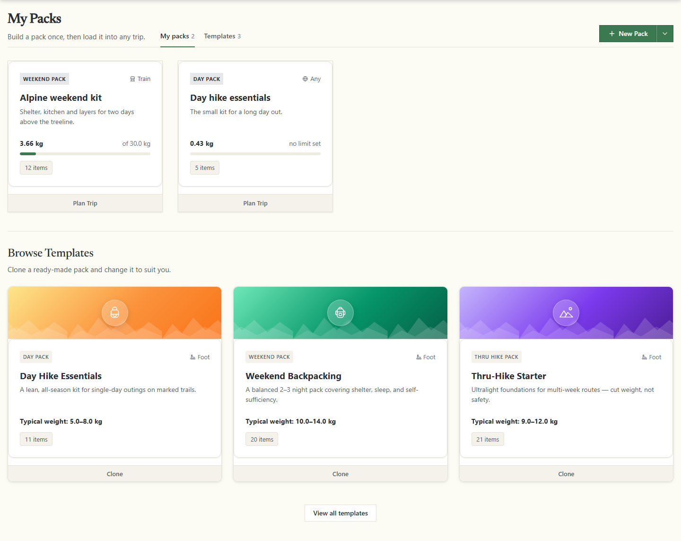
Task: Click the '5 items' badge
Action: tap(205, 168)
